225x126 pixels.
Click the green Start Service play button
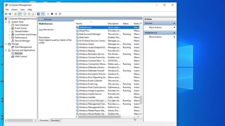tap(48, 14)
